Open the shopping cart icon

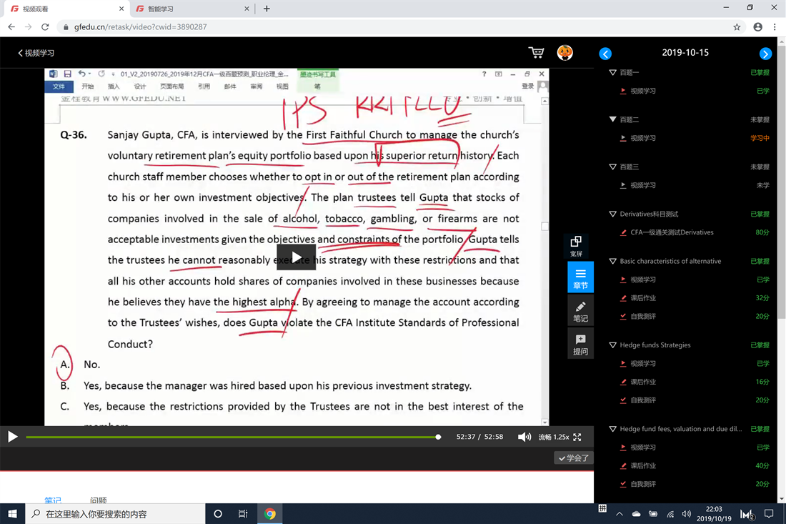point(536,52)
